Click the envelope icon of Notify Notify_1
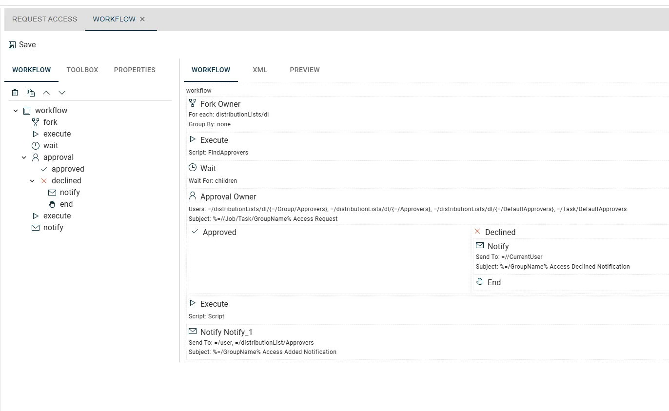Image resolution: width=669 pixels, height=411 pixels. [193, 332]
